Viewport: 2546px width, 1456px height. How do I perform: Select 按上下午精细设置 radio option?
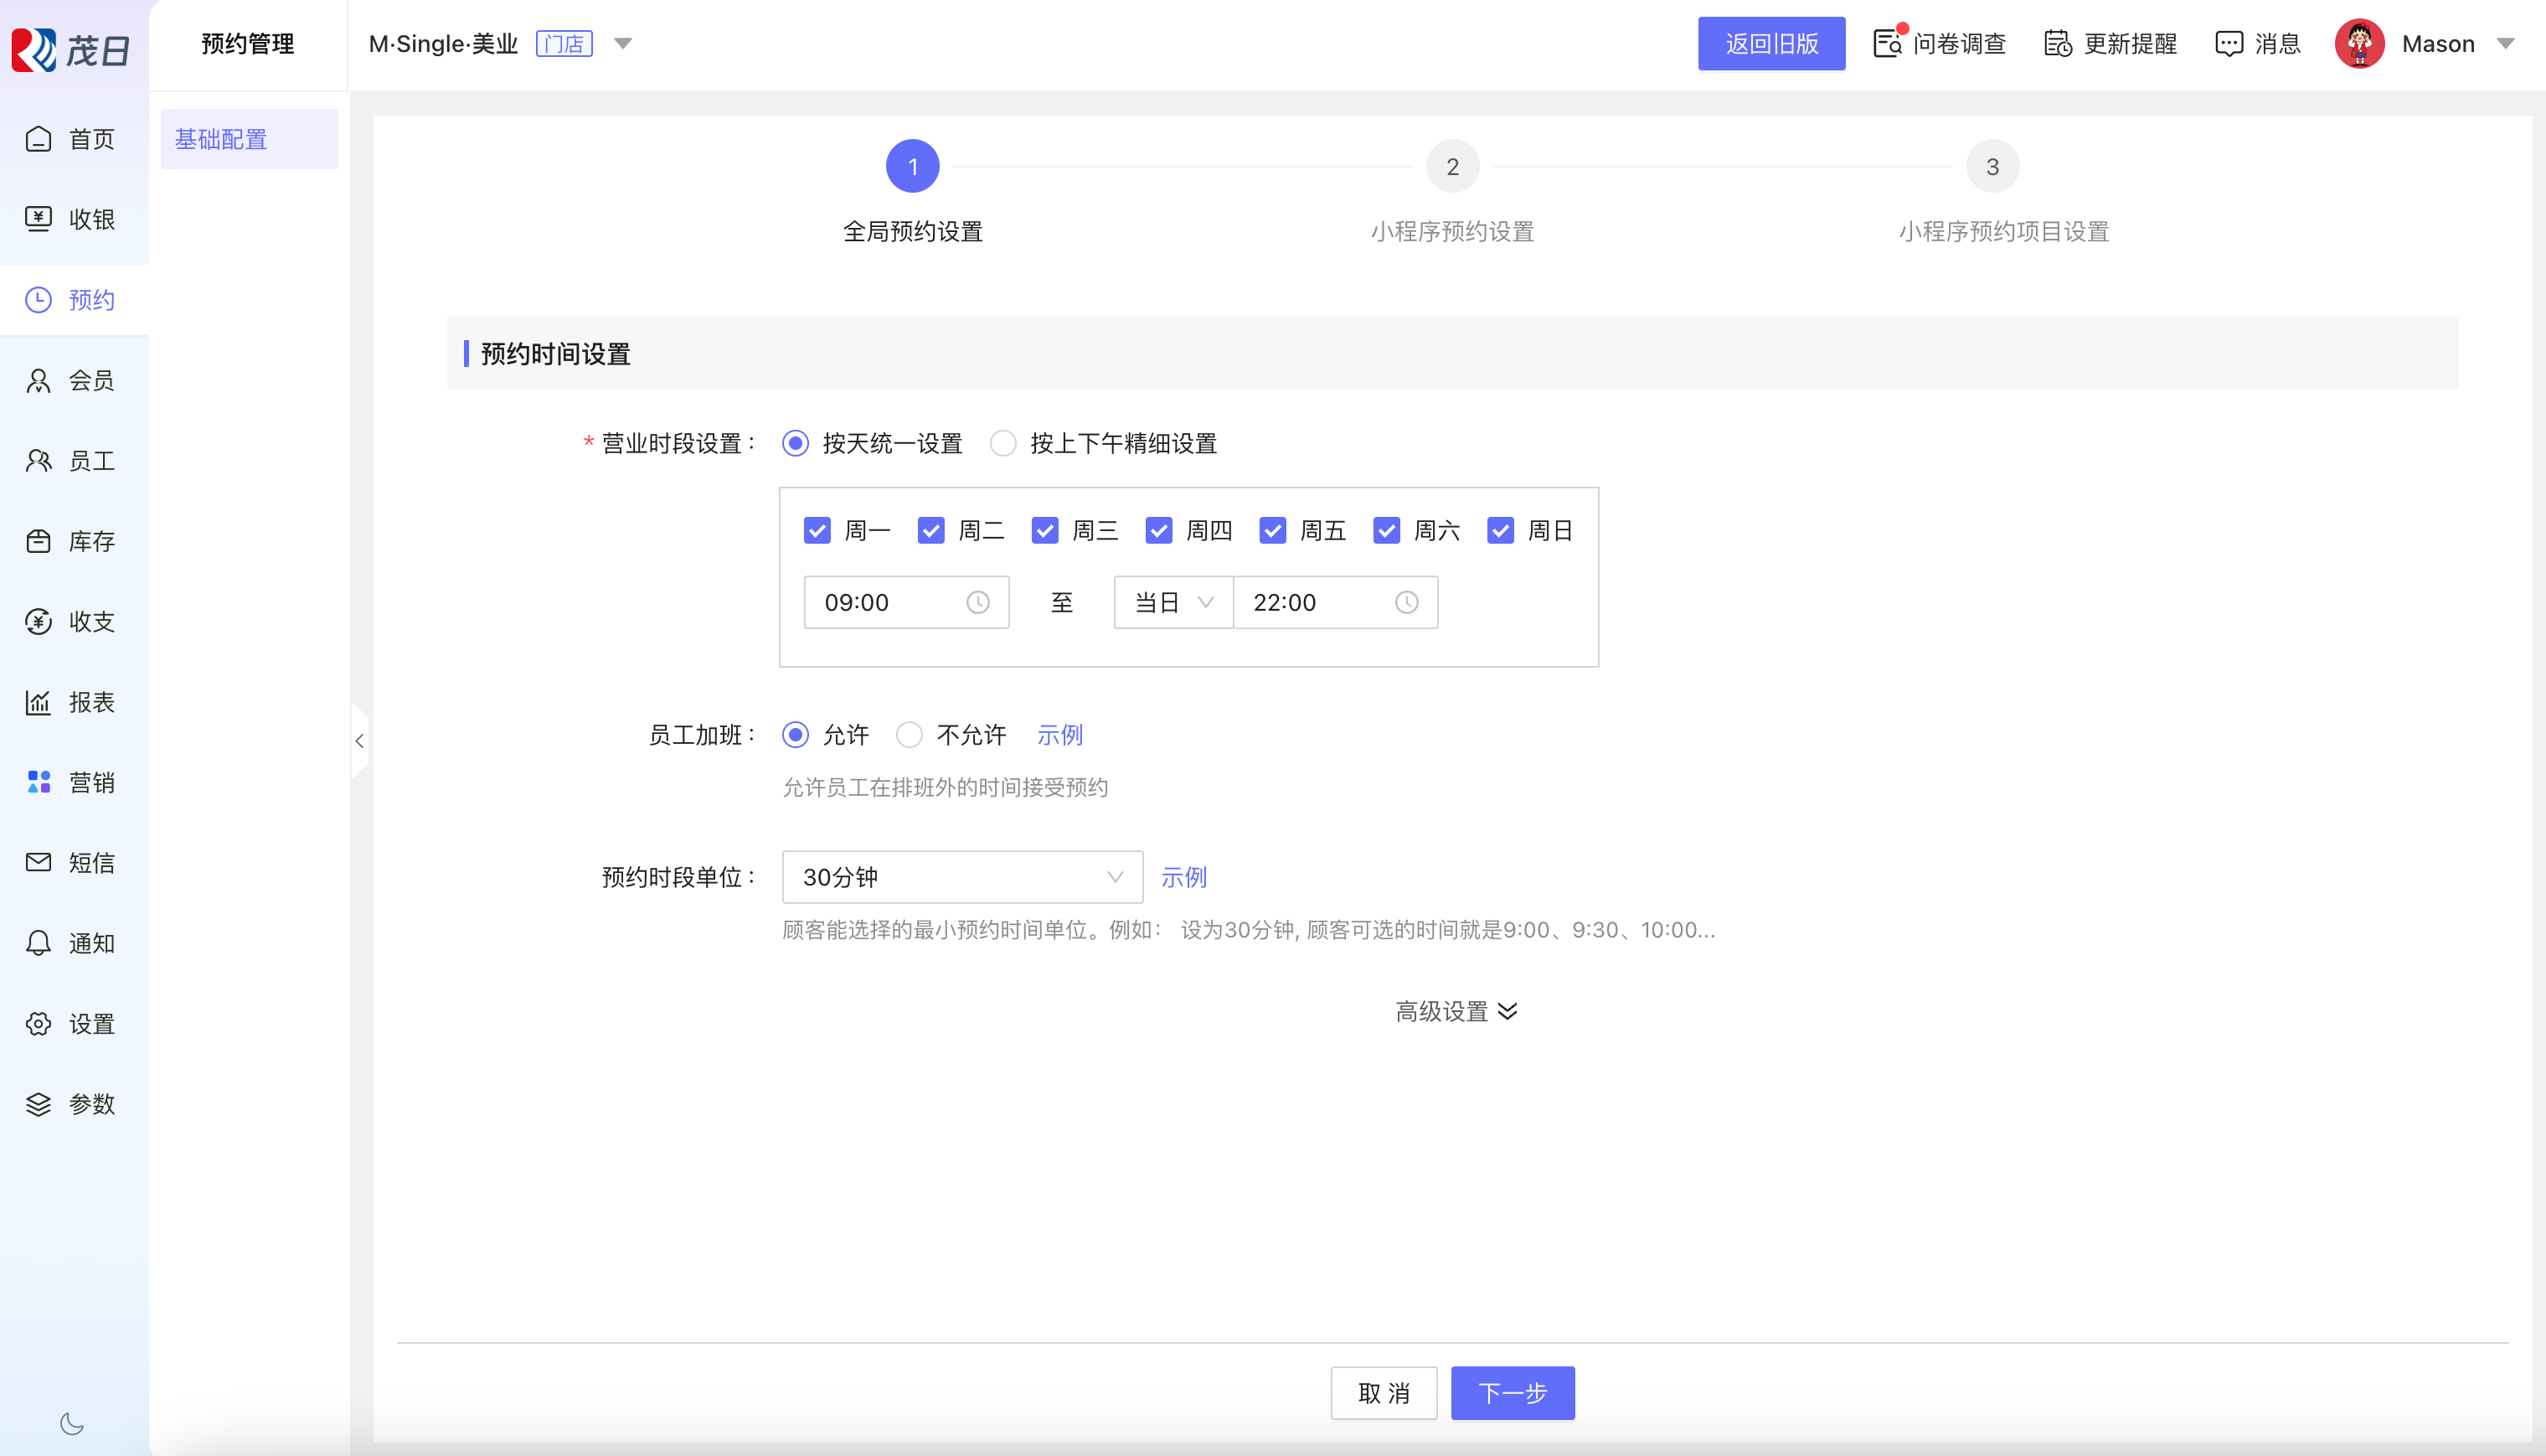pos(1002,443)
